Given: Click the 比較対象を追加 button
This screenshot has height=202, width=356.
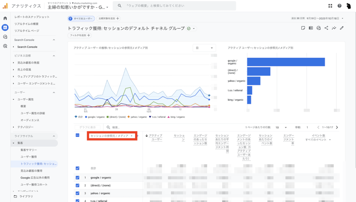Looking at the screenshot, I should click(x=108, y=18).
